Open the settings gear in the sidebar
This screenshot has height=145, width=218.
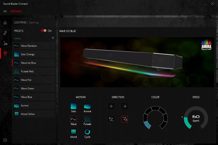(5, 140)
